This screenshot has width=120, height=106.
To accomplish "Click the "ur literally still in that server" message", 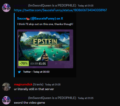I will coord(34,89).
